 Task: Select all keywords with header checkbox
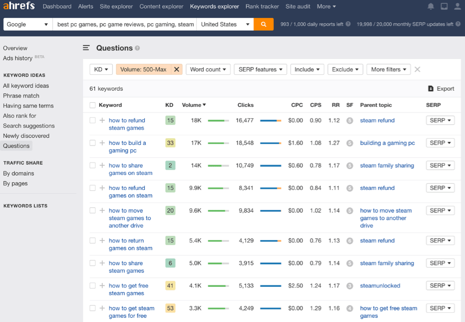(x=92, y=105)
